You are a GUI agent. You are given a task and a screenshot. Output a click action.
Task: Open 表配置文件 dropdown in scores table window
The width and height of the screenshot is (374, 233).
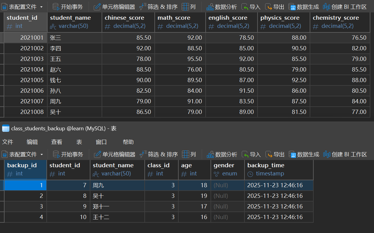click(22, 7)
